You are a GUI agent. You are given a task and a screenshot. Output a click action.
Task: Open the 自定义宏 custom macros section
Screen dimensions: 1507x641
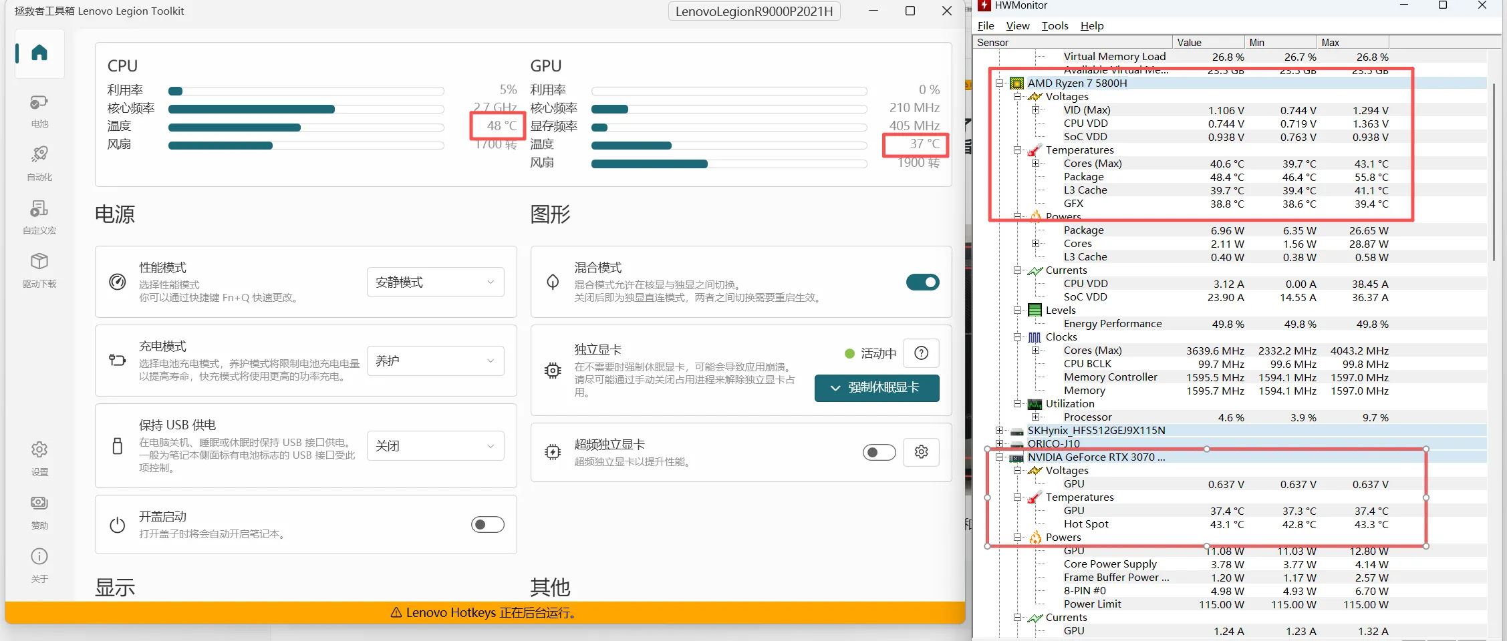39,217
